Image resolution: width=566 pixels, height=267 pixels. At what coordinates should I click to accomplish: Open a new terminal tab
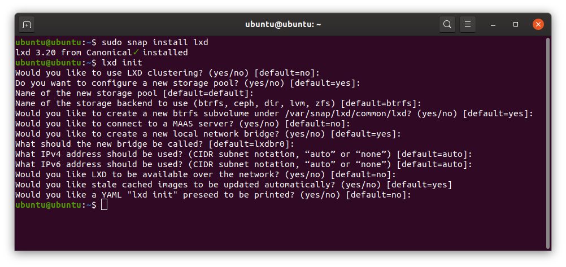(x=27, y=24)
